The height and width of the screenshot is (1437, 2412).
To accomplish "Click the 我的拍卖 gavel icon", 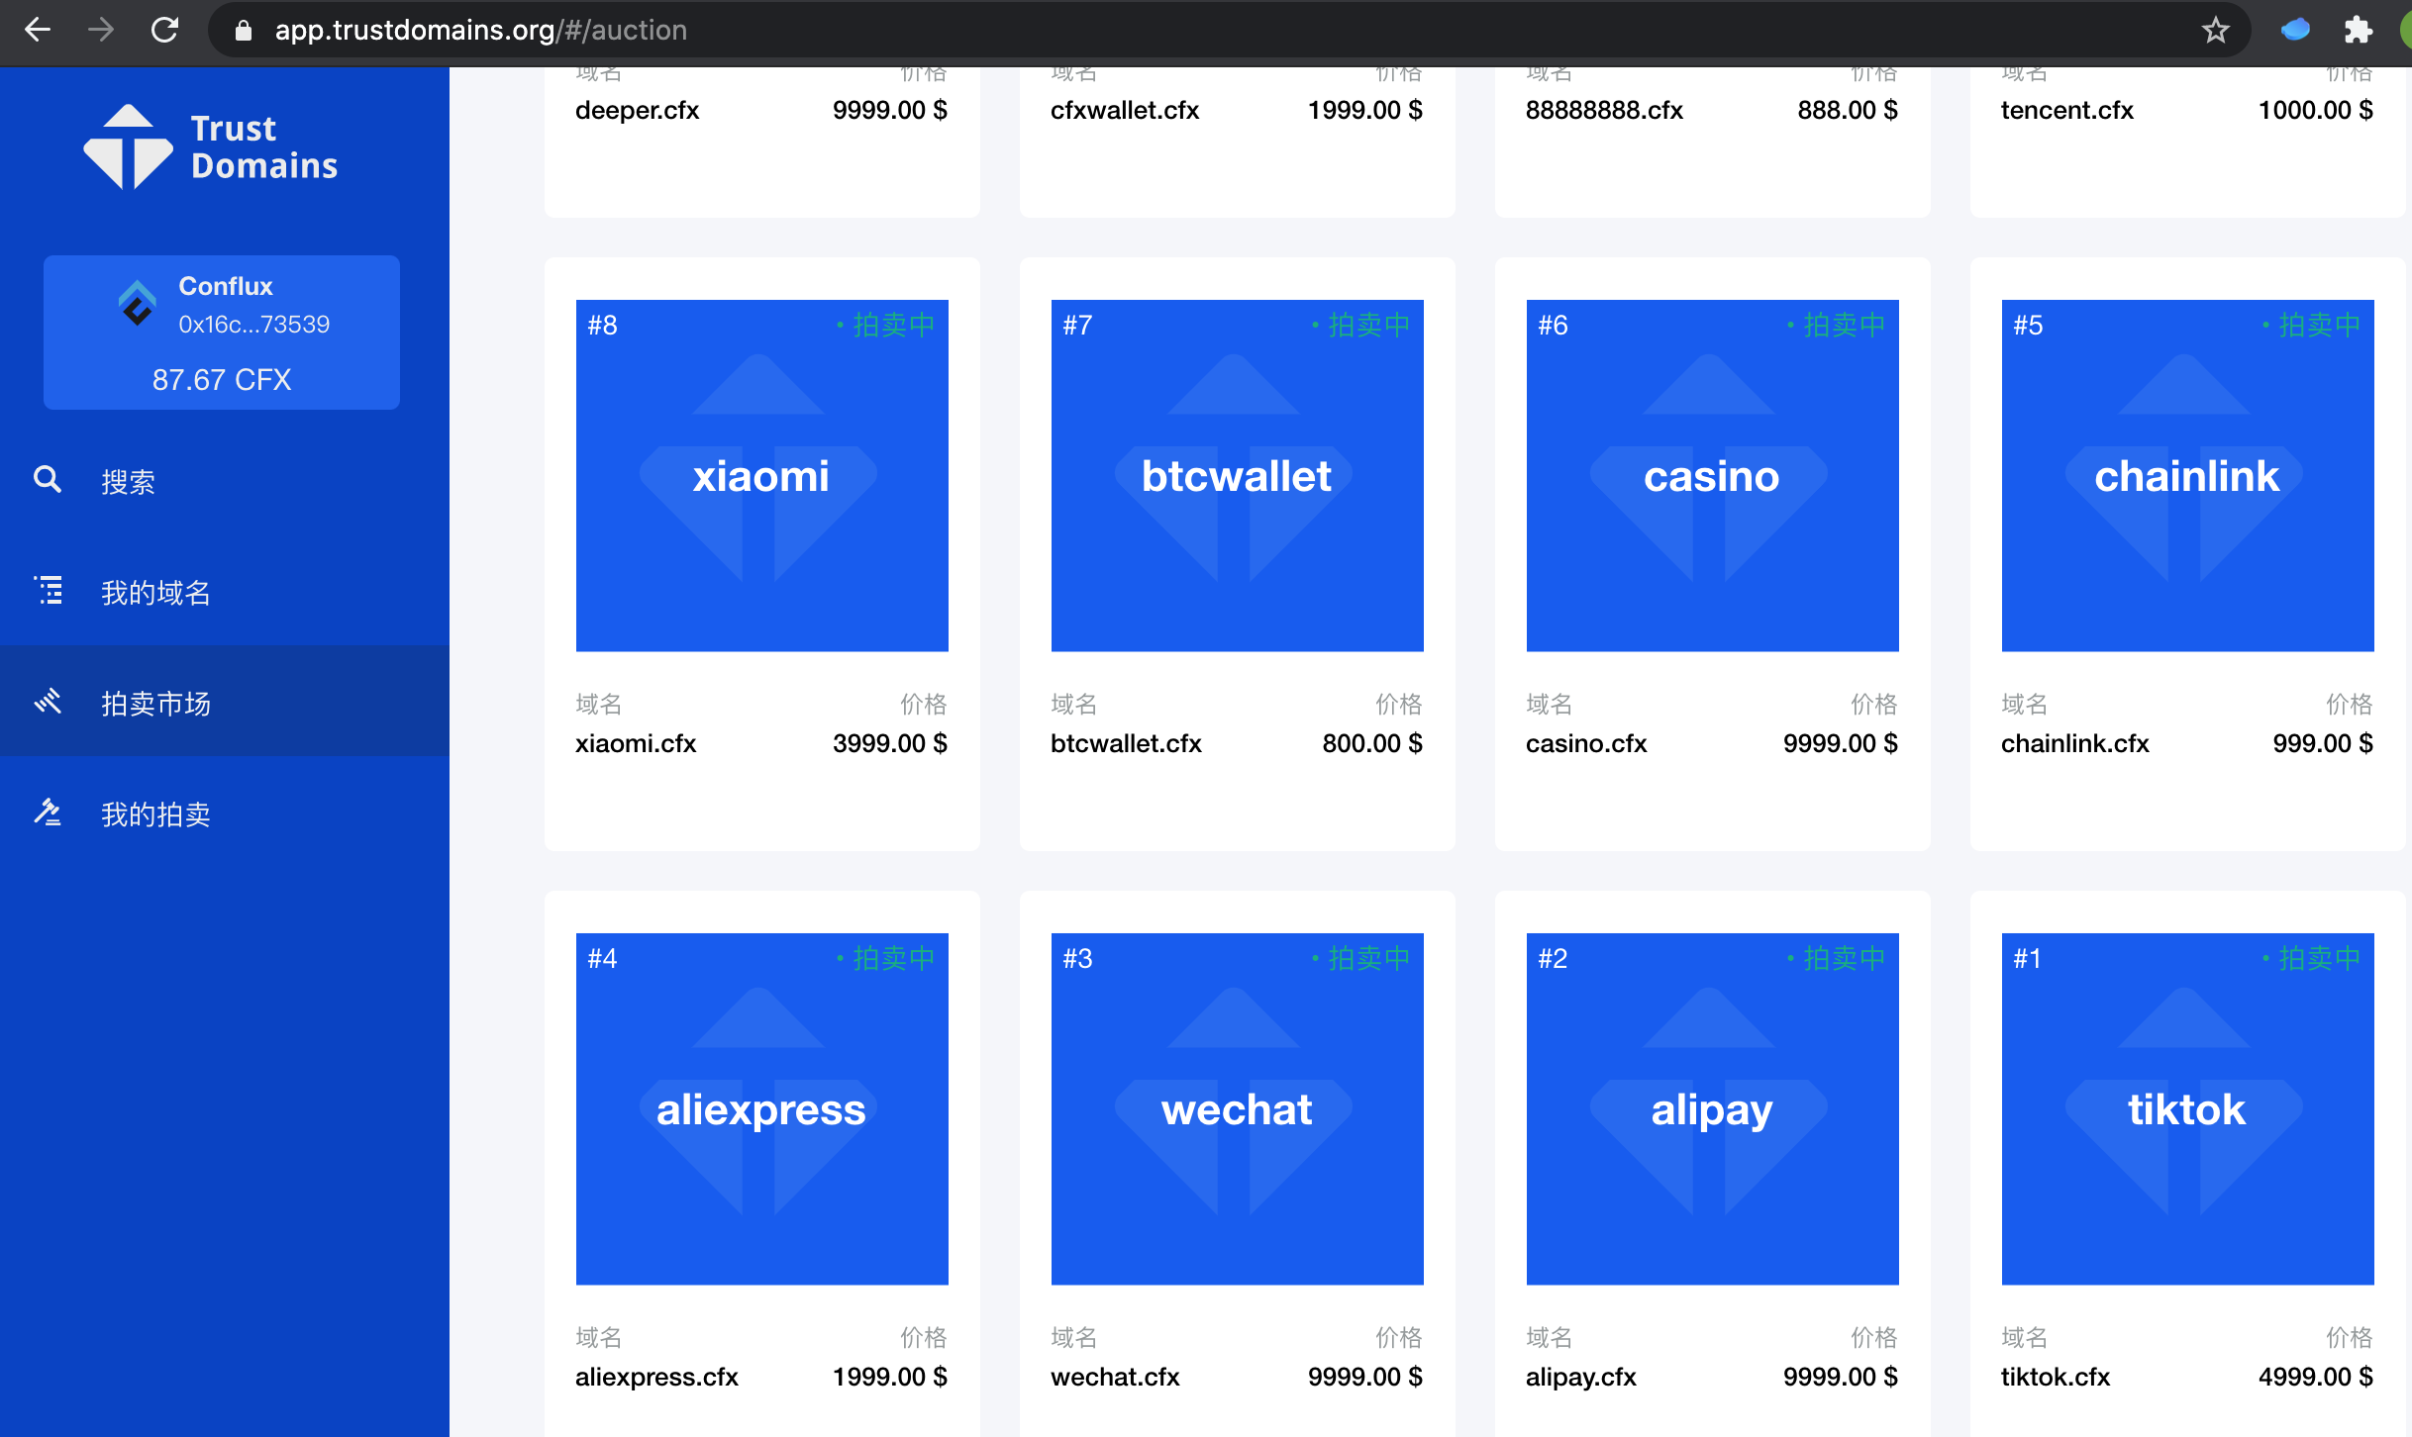I will pos(48,813).
